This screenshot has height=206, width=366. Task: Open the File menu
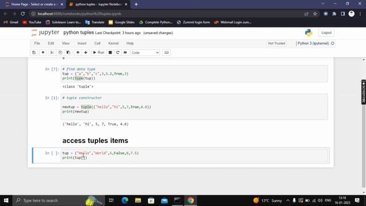tap(37, 43)
